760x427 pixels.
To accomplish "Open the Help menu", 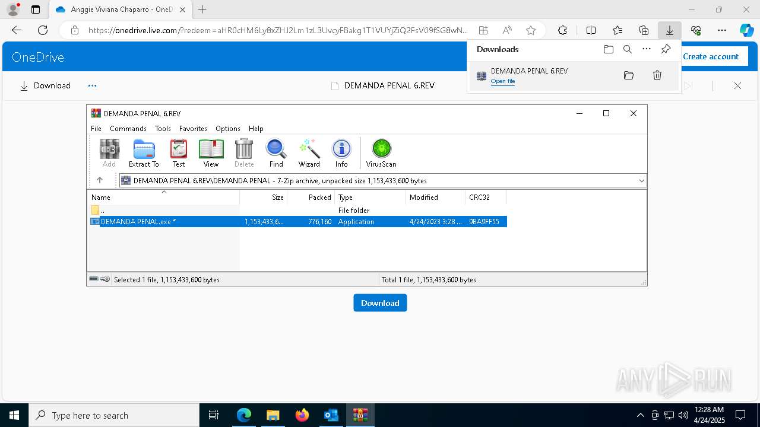I will point(256,128).
